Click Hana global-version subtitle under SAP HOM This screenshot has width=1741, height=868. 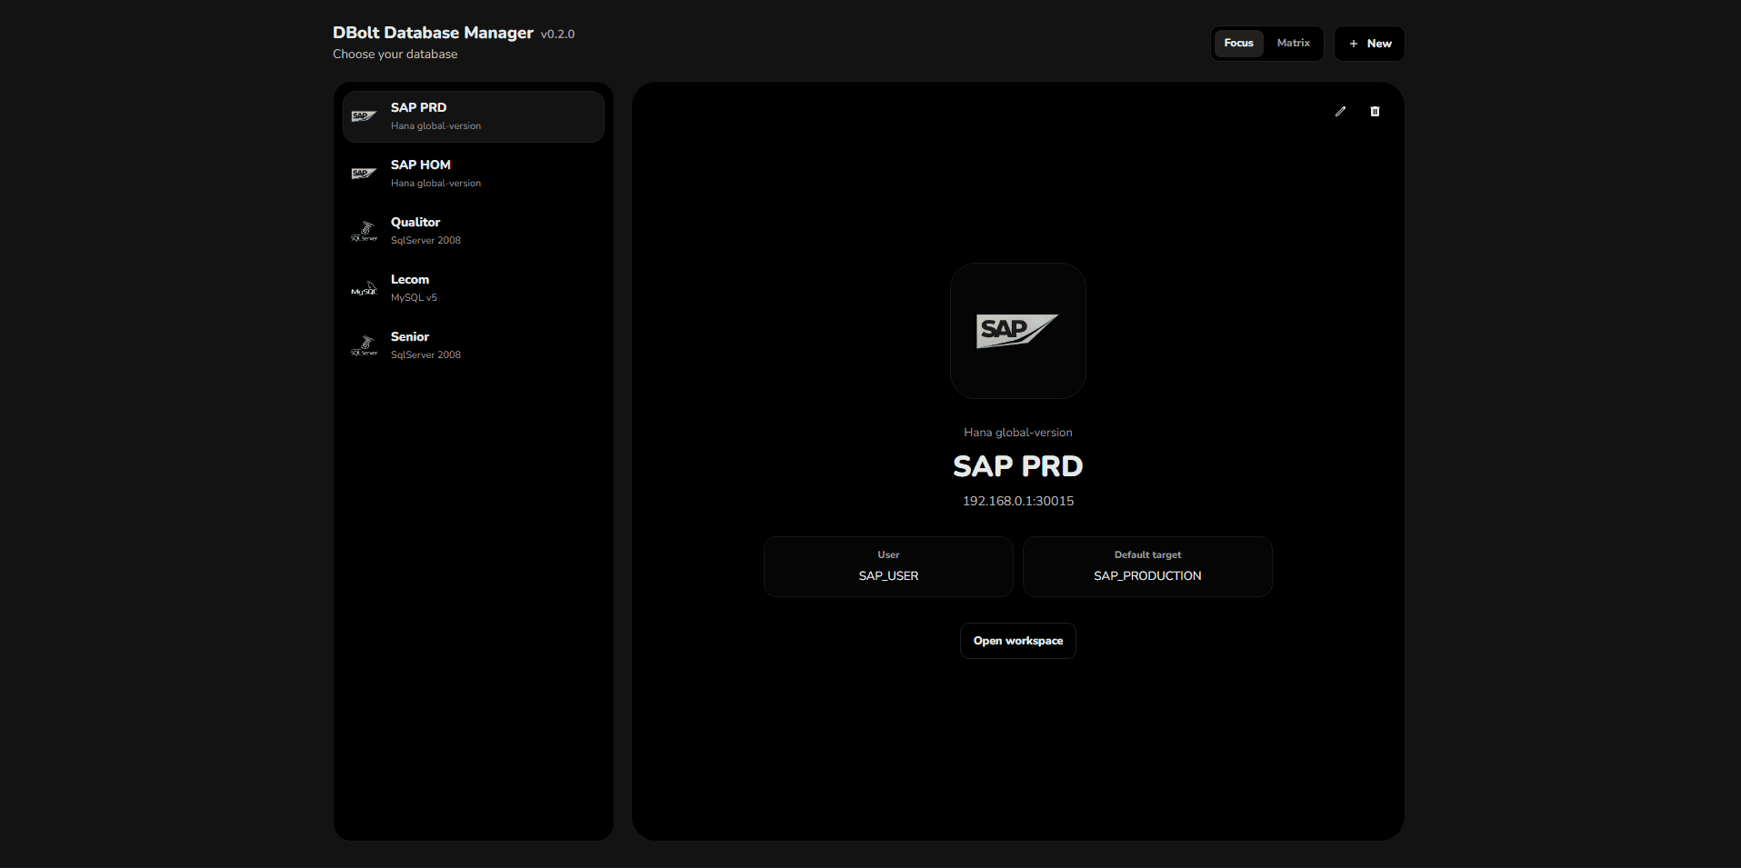point(435,184)
